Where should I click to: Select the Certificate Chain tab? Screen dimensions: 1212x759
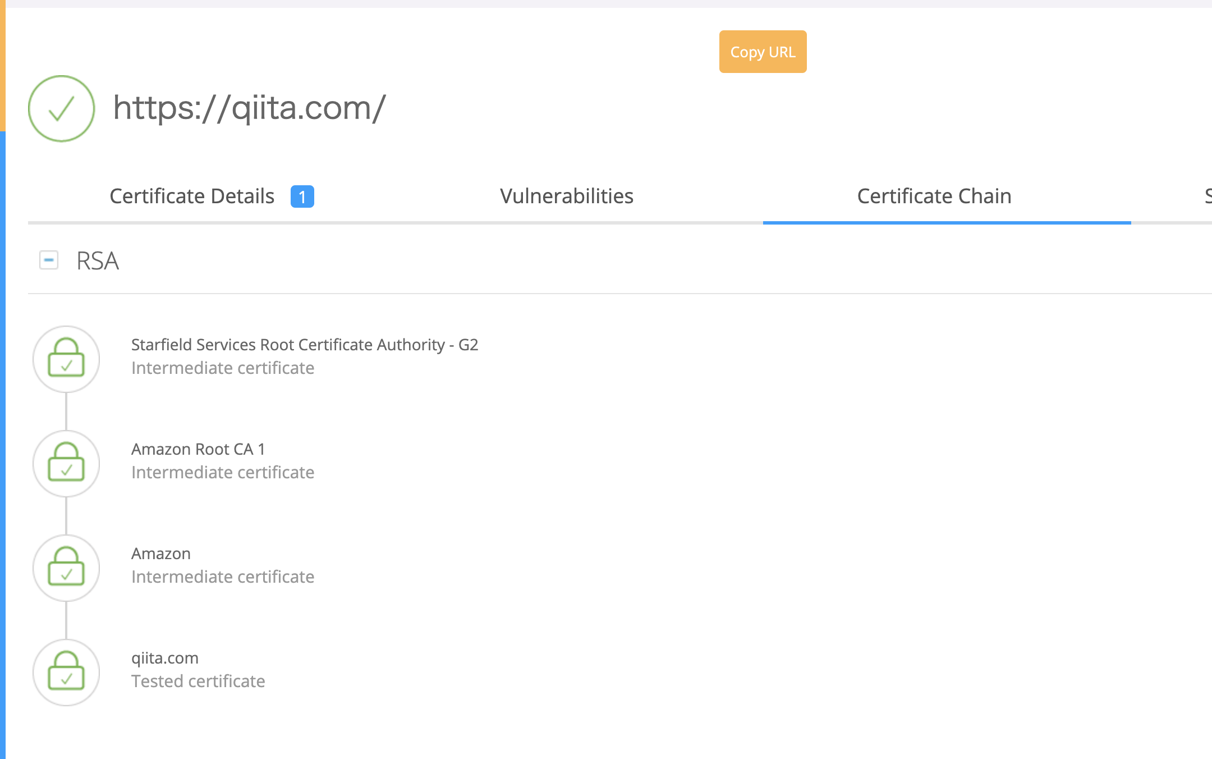click(x=934, y=196)
